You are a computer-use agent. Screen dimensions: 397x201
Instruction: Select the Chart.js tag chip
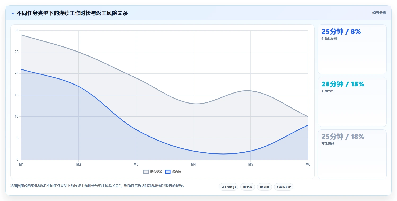(228, 187)
